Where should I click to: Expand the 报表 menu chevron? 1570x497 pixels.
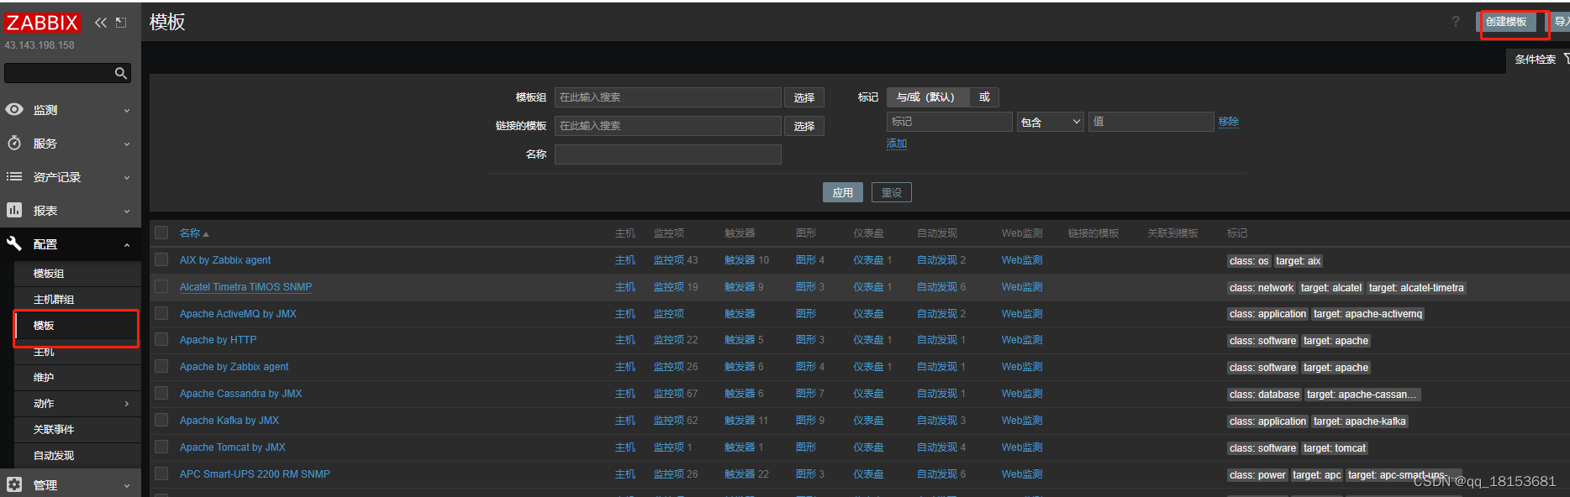[x=127, y=212]
